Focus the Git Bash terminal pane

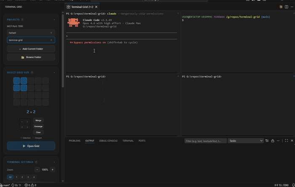(237, 42)
